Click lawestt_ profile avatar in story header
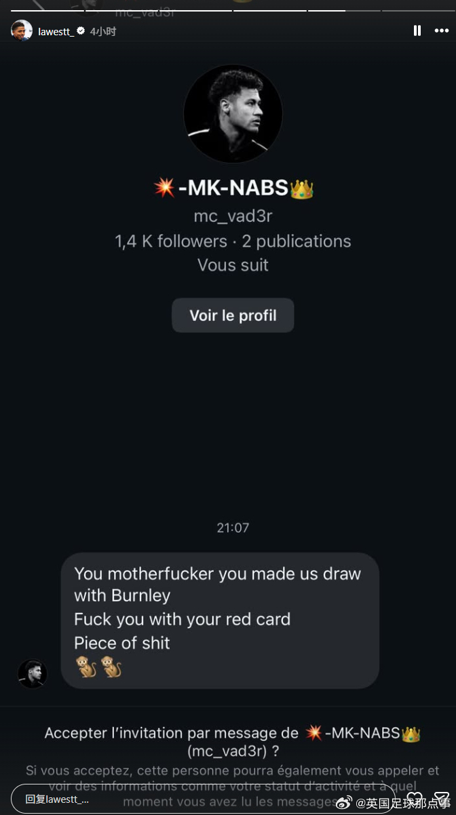 coord(22,31)
